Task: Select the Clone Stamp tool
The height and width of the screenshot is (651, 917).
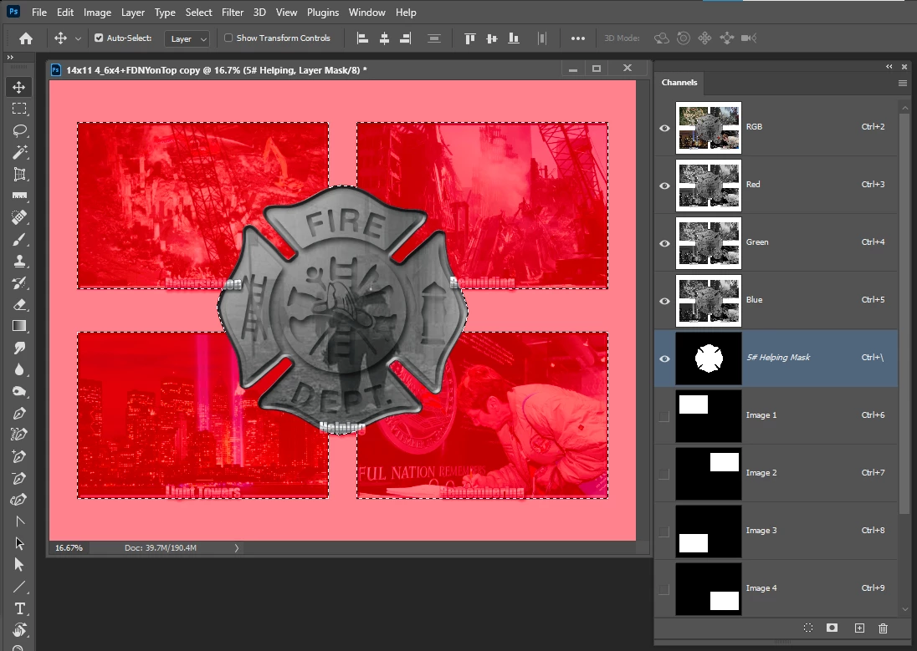Action: pos(18,261)
